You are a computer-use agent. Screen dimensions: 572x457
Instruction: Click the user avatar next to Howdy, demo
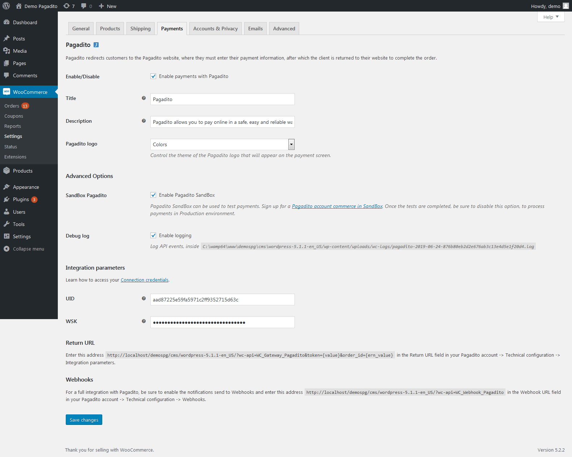pyautogui.click(x=565, y=6)
